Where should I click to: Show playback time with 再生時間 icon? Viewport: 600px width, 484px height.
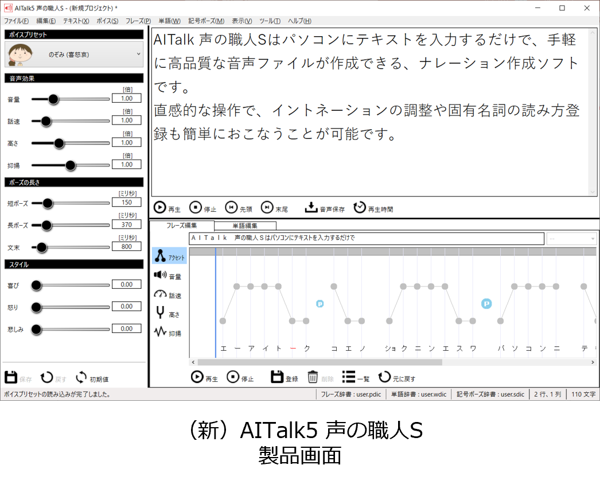coord(359,207)
